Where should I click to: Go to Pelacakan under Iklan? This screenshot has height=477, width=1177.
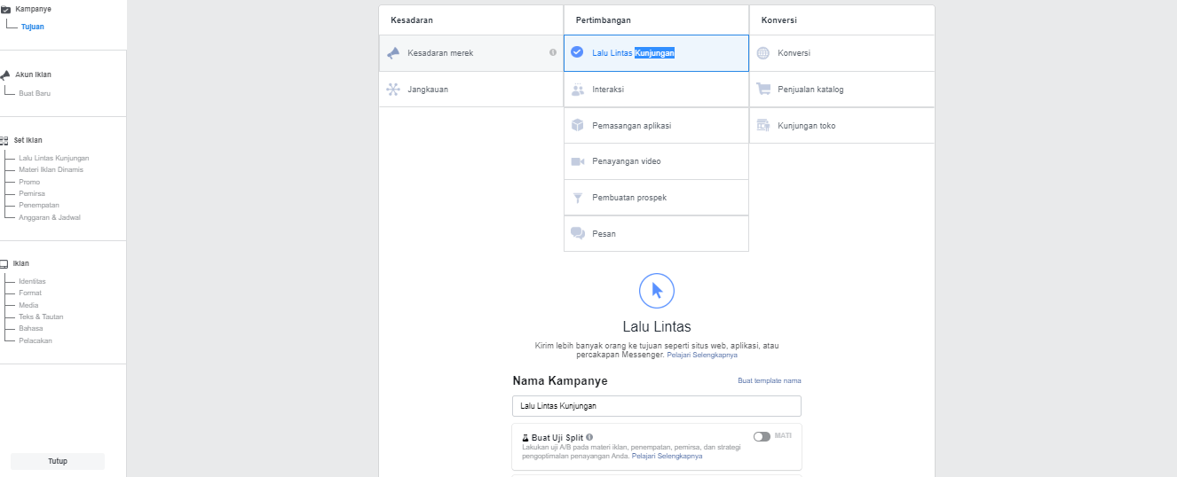pos(36,340)
